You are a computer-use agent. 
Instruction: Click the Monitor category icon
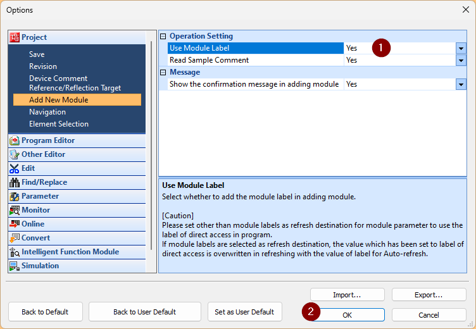click(15, 210)
